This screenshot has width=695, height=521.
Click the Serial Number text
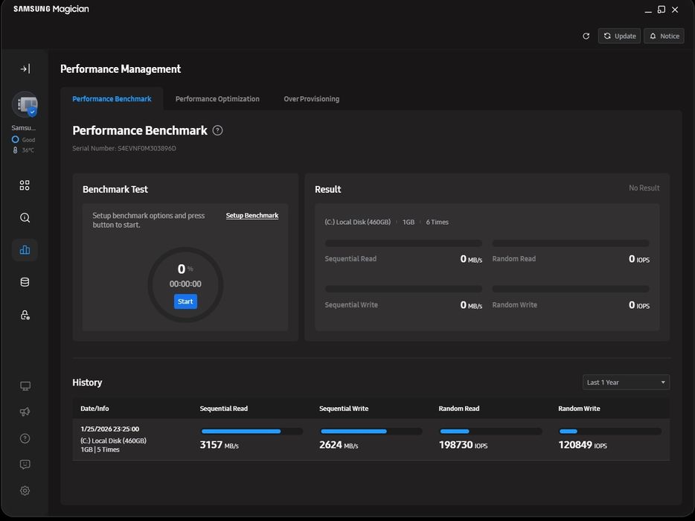(124, 148)
